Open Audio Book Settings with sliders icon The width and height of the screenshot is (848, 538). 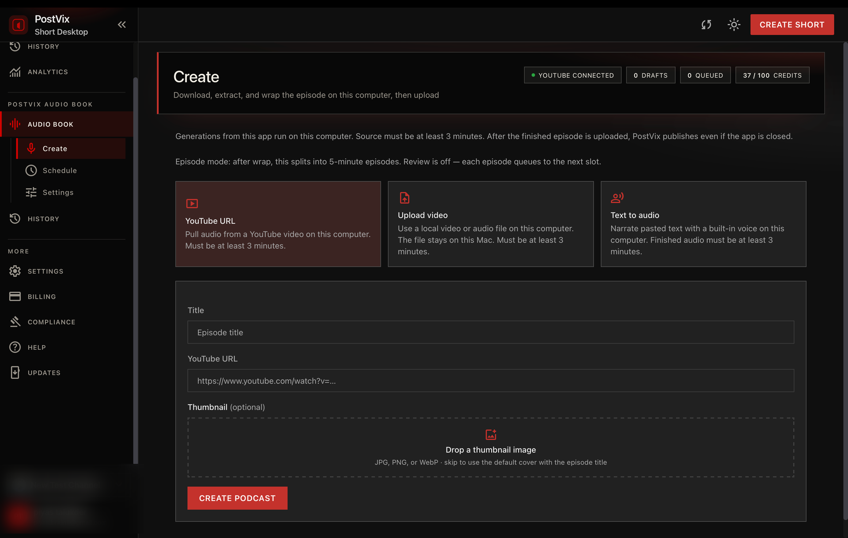[71, 192]
